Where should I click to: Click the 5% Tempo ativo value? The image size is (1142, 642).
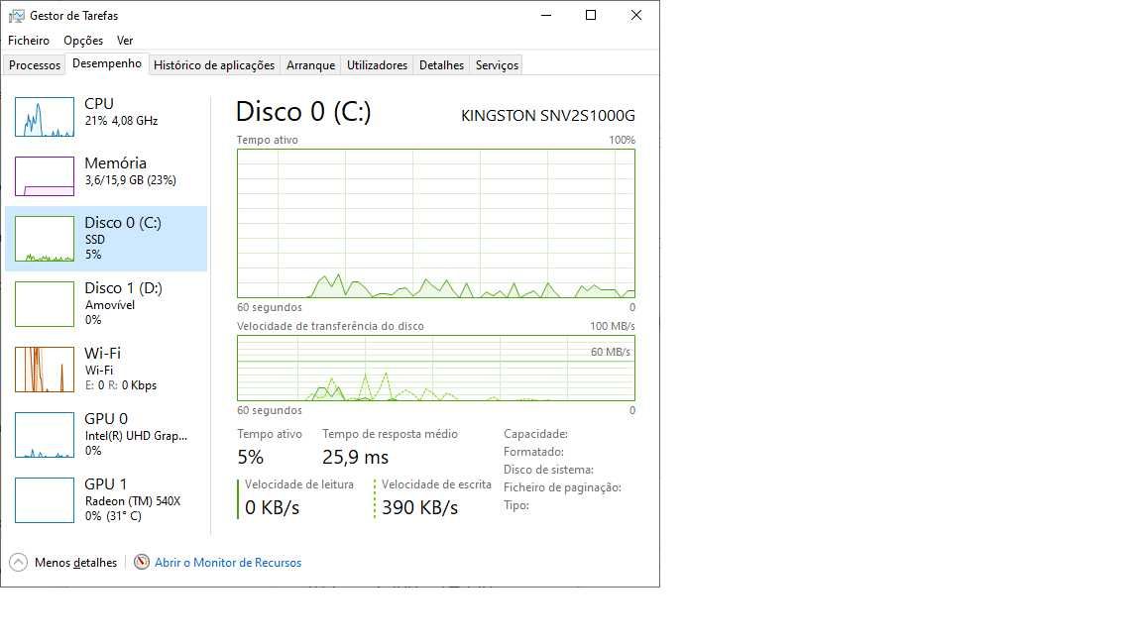pos(250,457)
